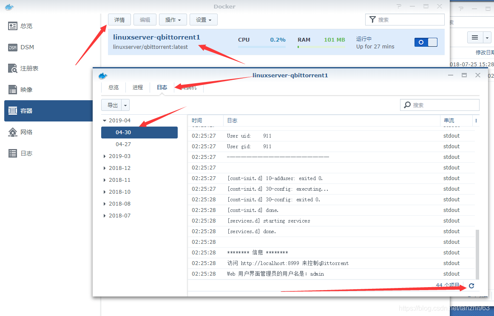Click the log list vertical scrollbar
494x316 pixels.
[477, 254]
